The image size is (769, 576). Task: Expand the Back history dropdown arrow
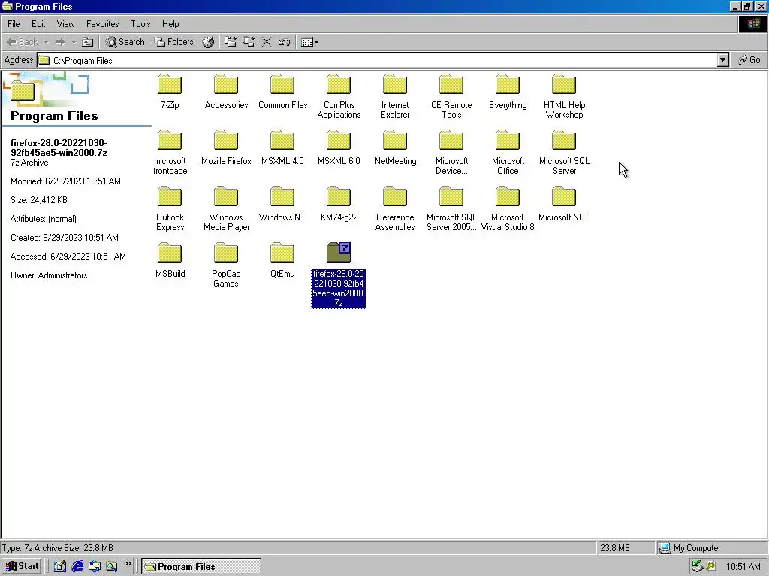point(46,42)
